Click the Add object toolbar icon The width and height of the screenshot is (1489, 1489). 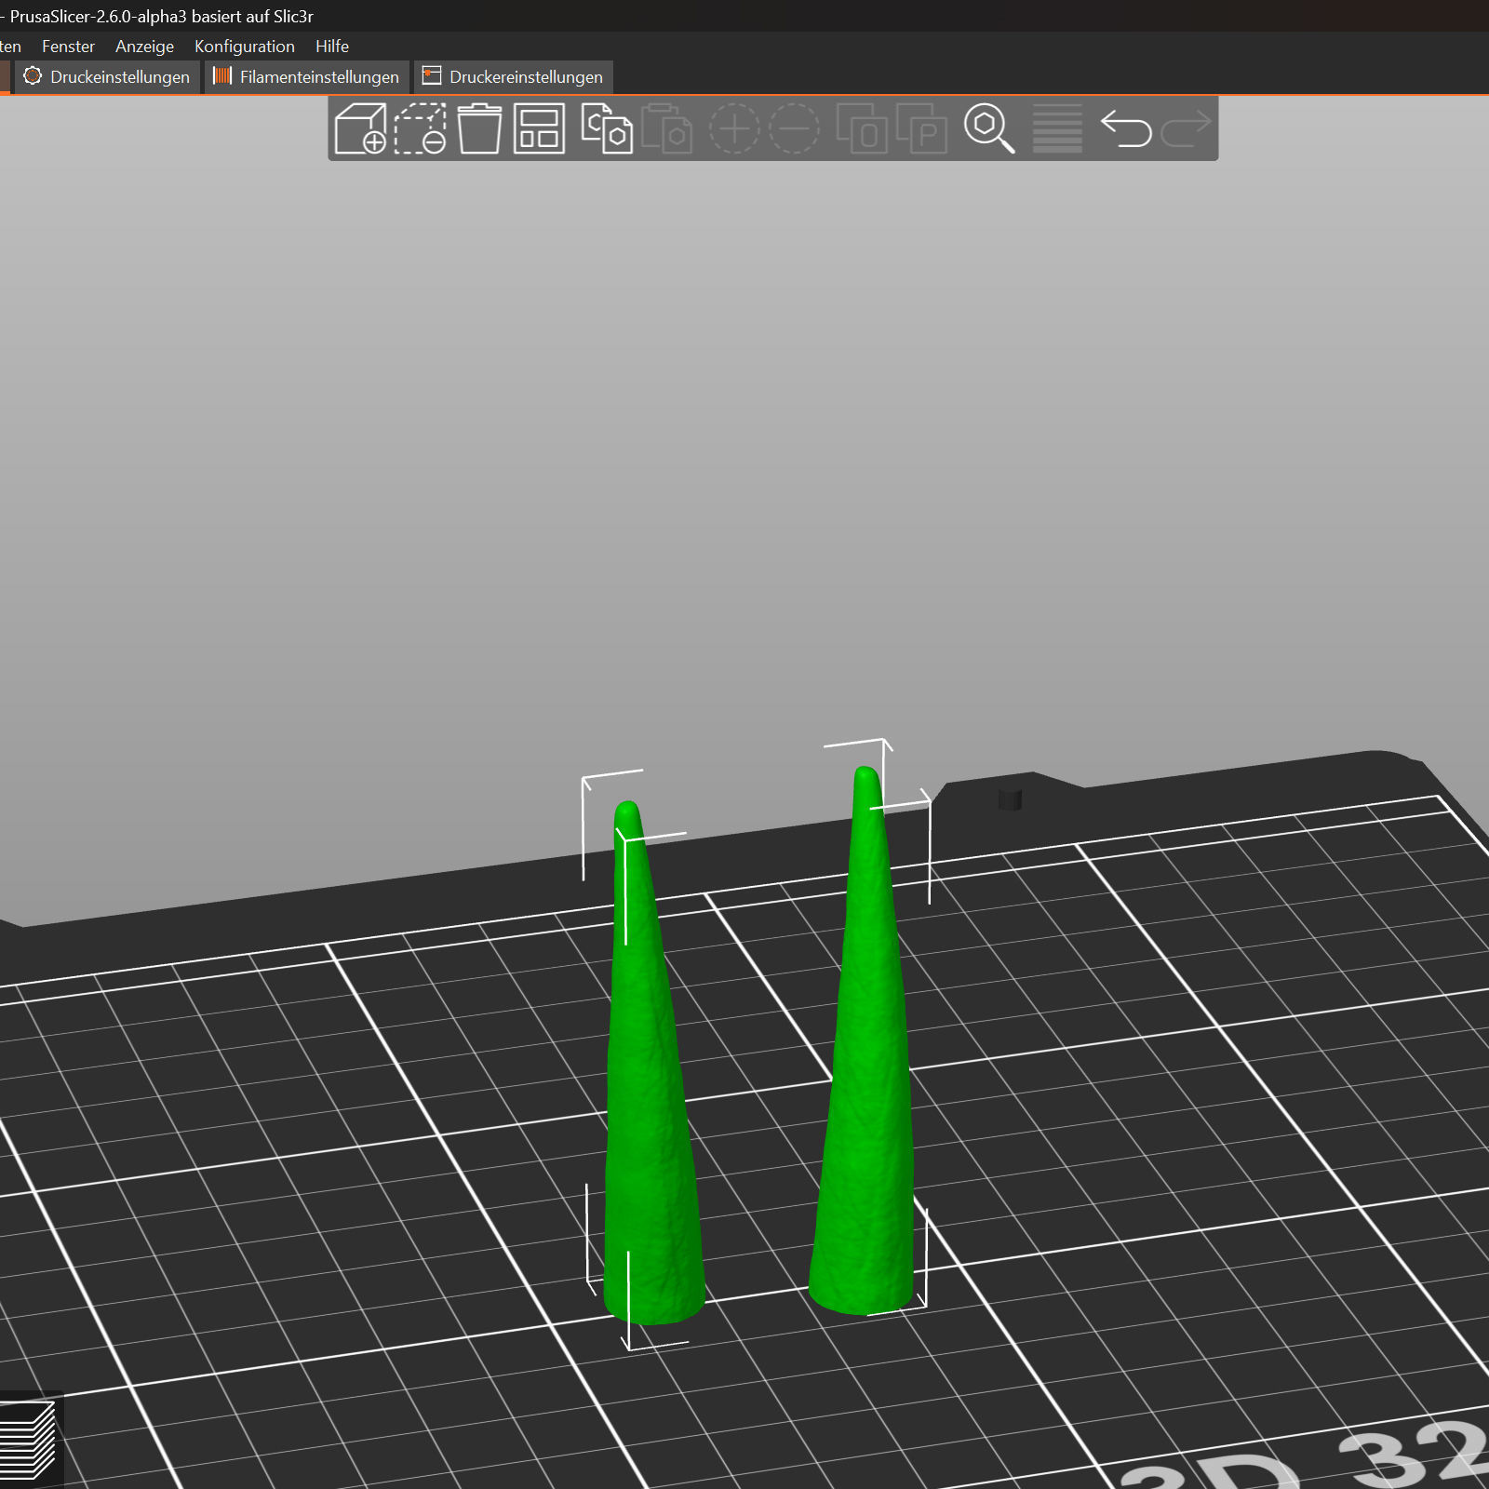pos(360,128)
